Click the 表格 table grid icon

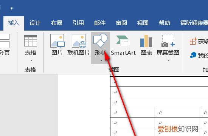(x=31, y=40)
